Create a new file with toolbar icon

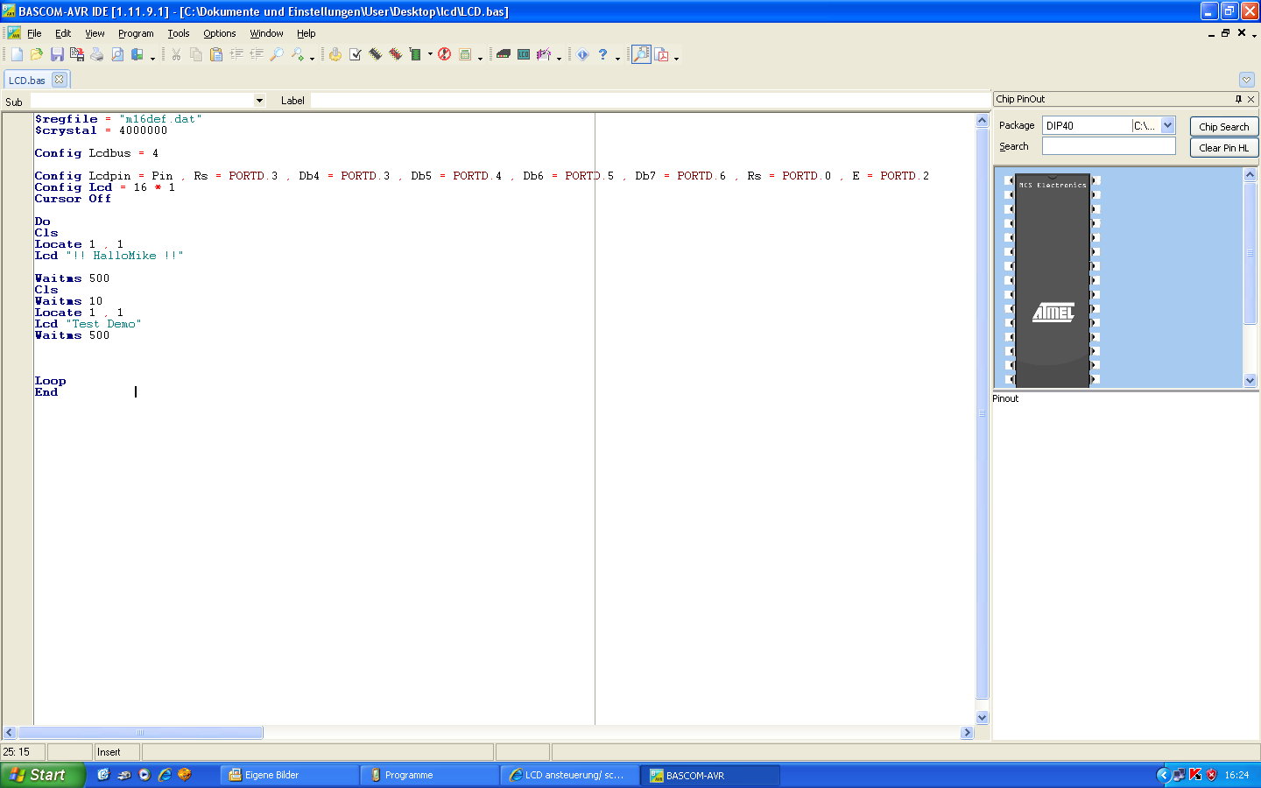17,54
